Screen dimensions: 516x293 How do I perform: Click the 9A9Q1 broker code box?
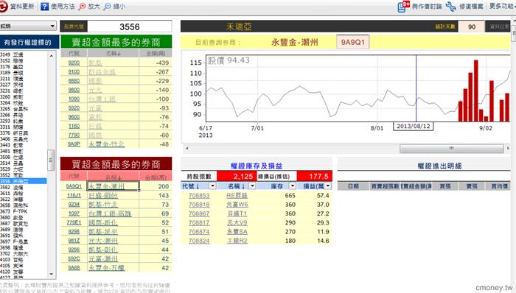coord(352,42)
